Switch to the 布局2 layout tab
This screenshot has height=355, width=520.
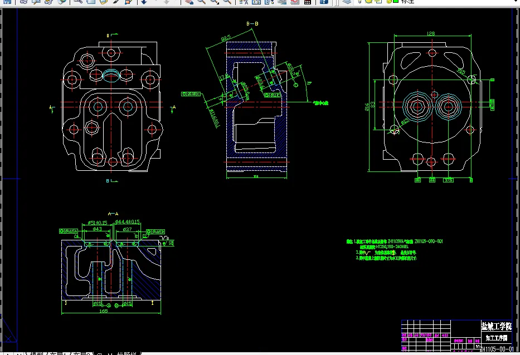(x=81, y=353)
